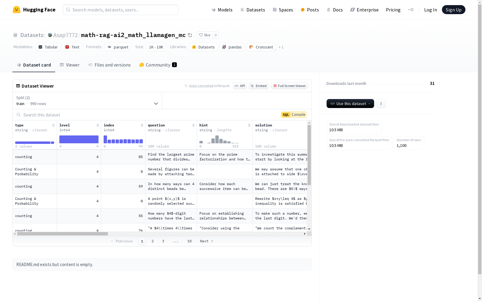Image resolution: width=482 pixels, height=301 pixels.
Task: Focus the main search models field
Action: click(x=120, y=10)
